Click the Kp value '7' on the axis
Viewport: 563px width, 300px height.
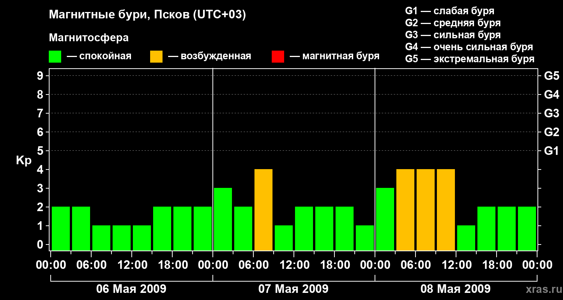[x=41, y=113]
